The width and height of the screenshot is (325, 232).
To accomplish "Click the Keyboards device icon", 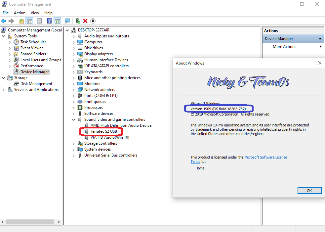I will pos(80,72).
